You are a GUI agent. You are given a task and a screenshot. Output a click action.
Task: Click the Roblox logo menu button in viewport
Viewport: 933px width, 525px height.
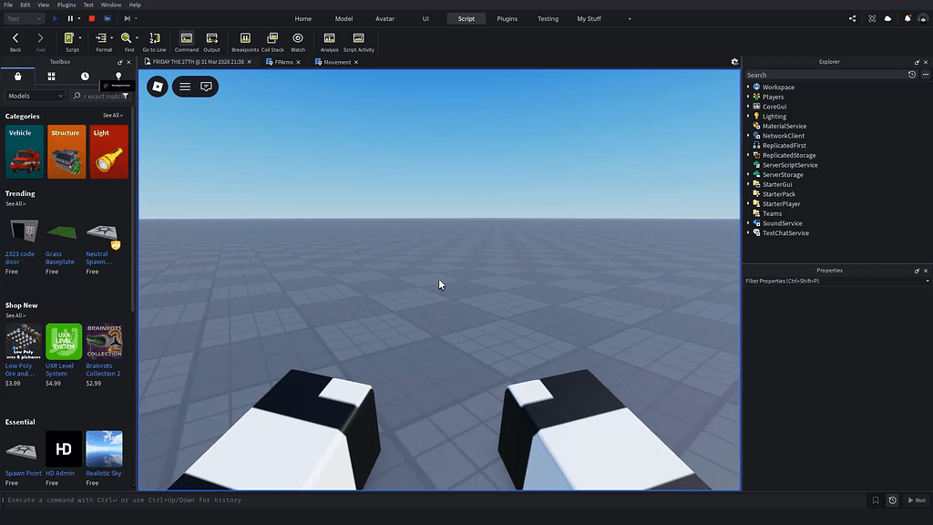[158, 87]
